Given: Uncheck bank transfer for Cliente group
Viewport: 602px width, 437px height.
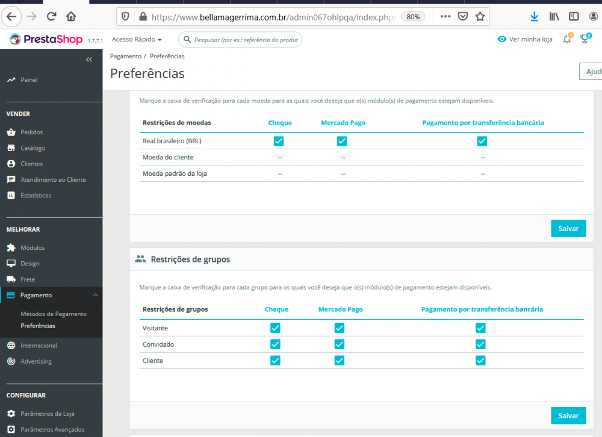Looking at the screenshot, I should pyautogui.click(x=480, y=361).
